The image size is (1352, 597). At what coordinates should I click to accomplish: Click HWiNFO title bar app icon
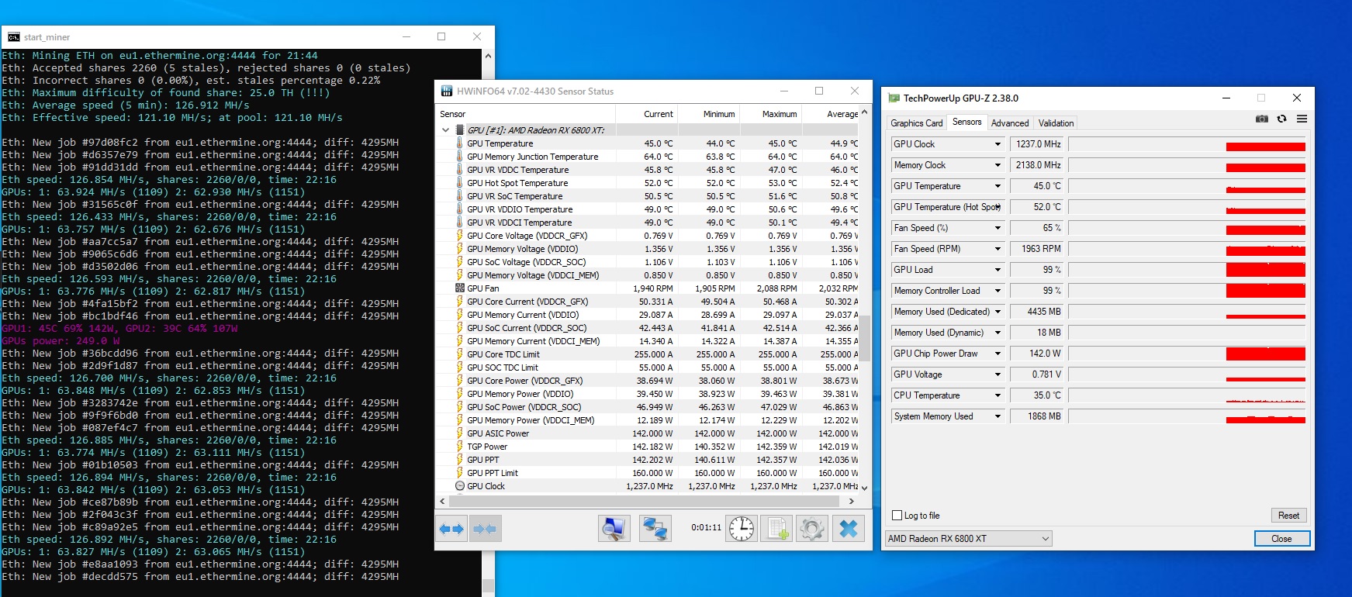[447, 91]
